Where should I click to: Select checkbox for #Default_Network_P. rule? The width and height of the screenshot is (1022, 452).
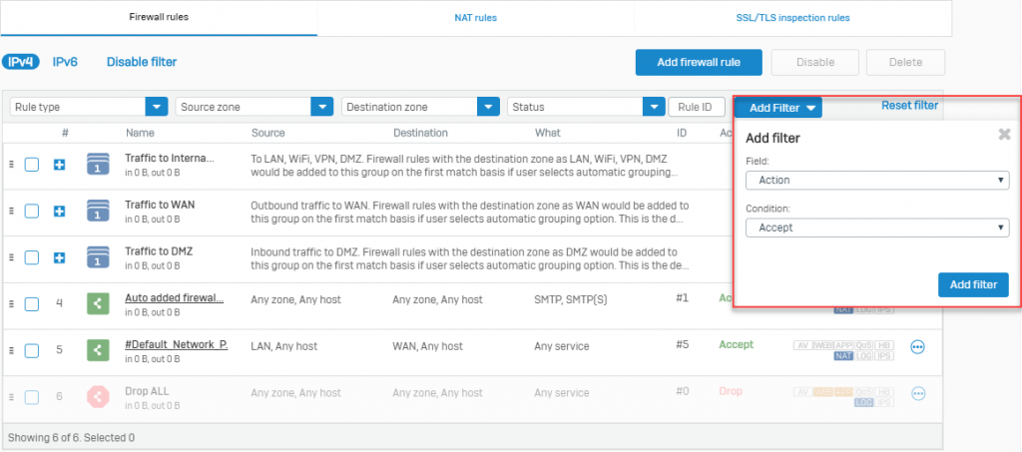(x=32, y=351)
